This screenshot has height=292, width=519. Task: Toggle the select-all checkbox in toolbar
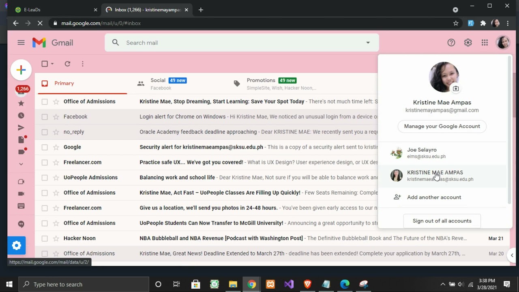pos(45,64)
